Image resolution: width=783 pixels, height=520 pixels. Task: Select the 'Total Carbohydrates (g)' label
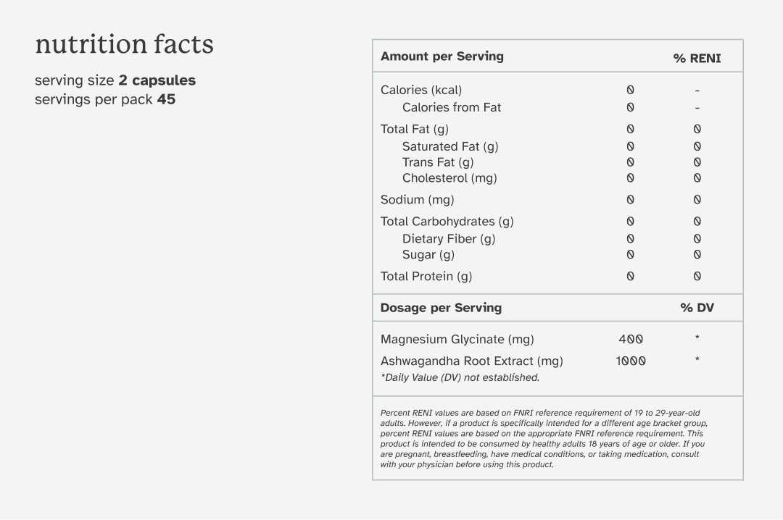point(447,222)
